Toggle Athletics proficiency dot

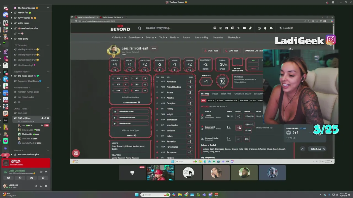(x=157, y=98)
